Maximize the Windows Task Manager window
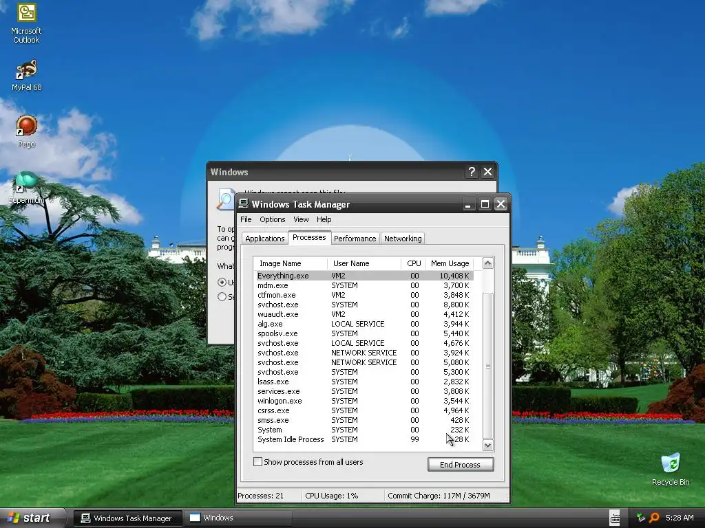 485,204
